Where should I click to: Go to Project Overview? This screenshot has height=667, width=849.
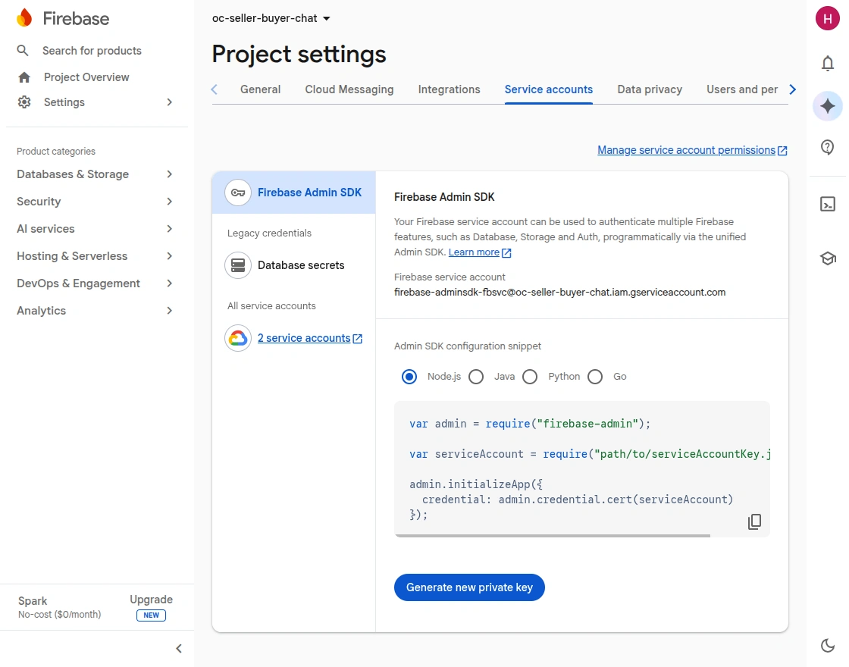[86, 77]
